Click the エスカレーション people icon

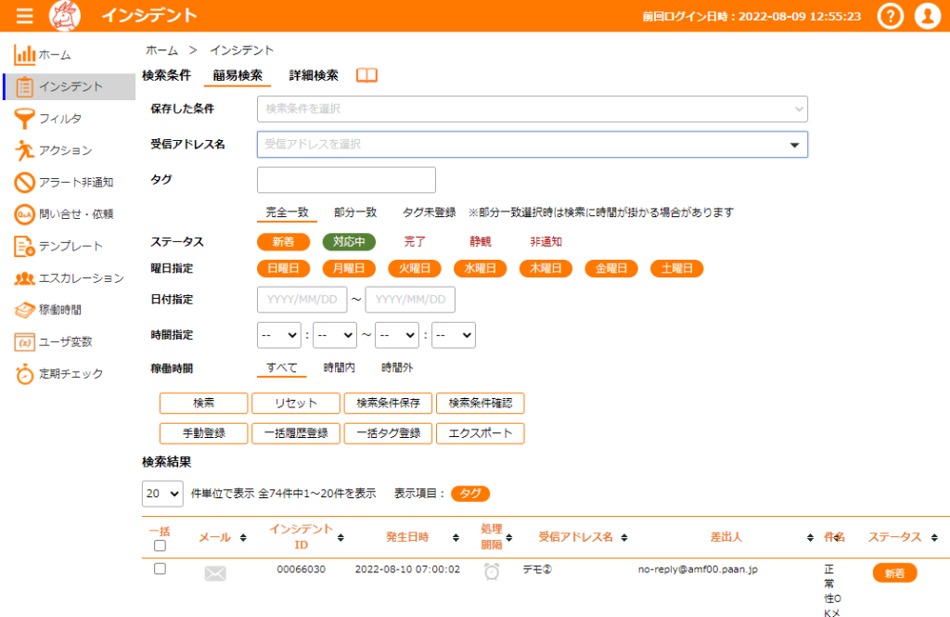24,278
